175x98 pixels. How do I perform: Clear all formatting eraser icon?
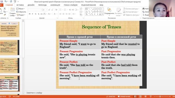pos(56,10)
